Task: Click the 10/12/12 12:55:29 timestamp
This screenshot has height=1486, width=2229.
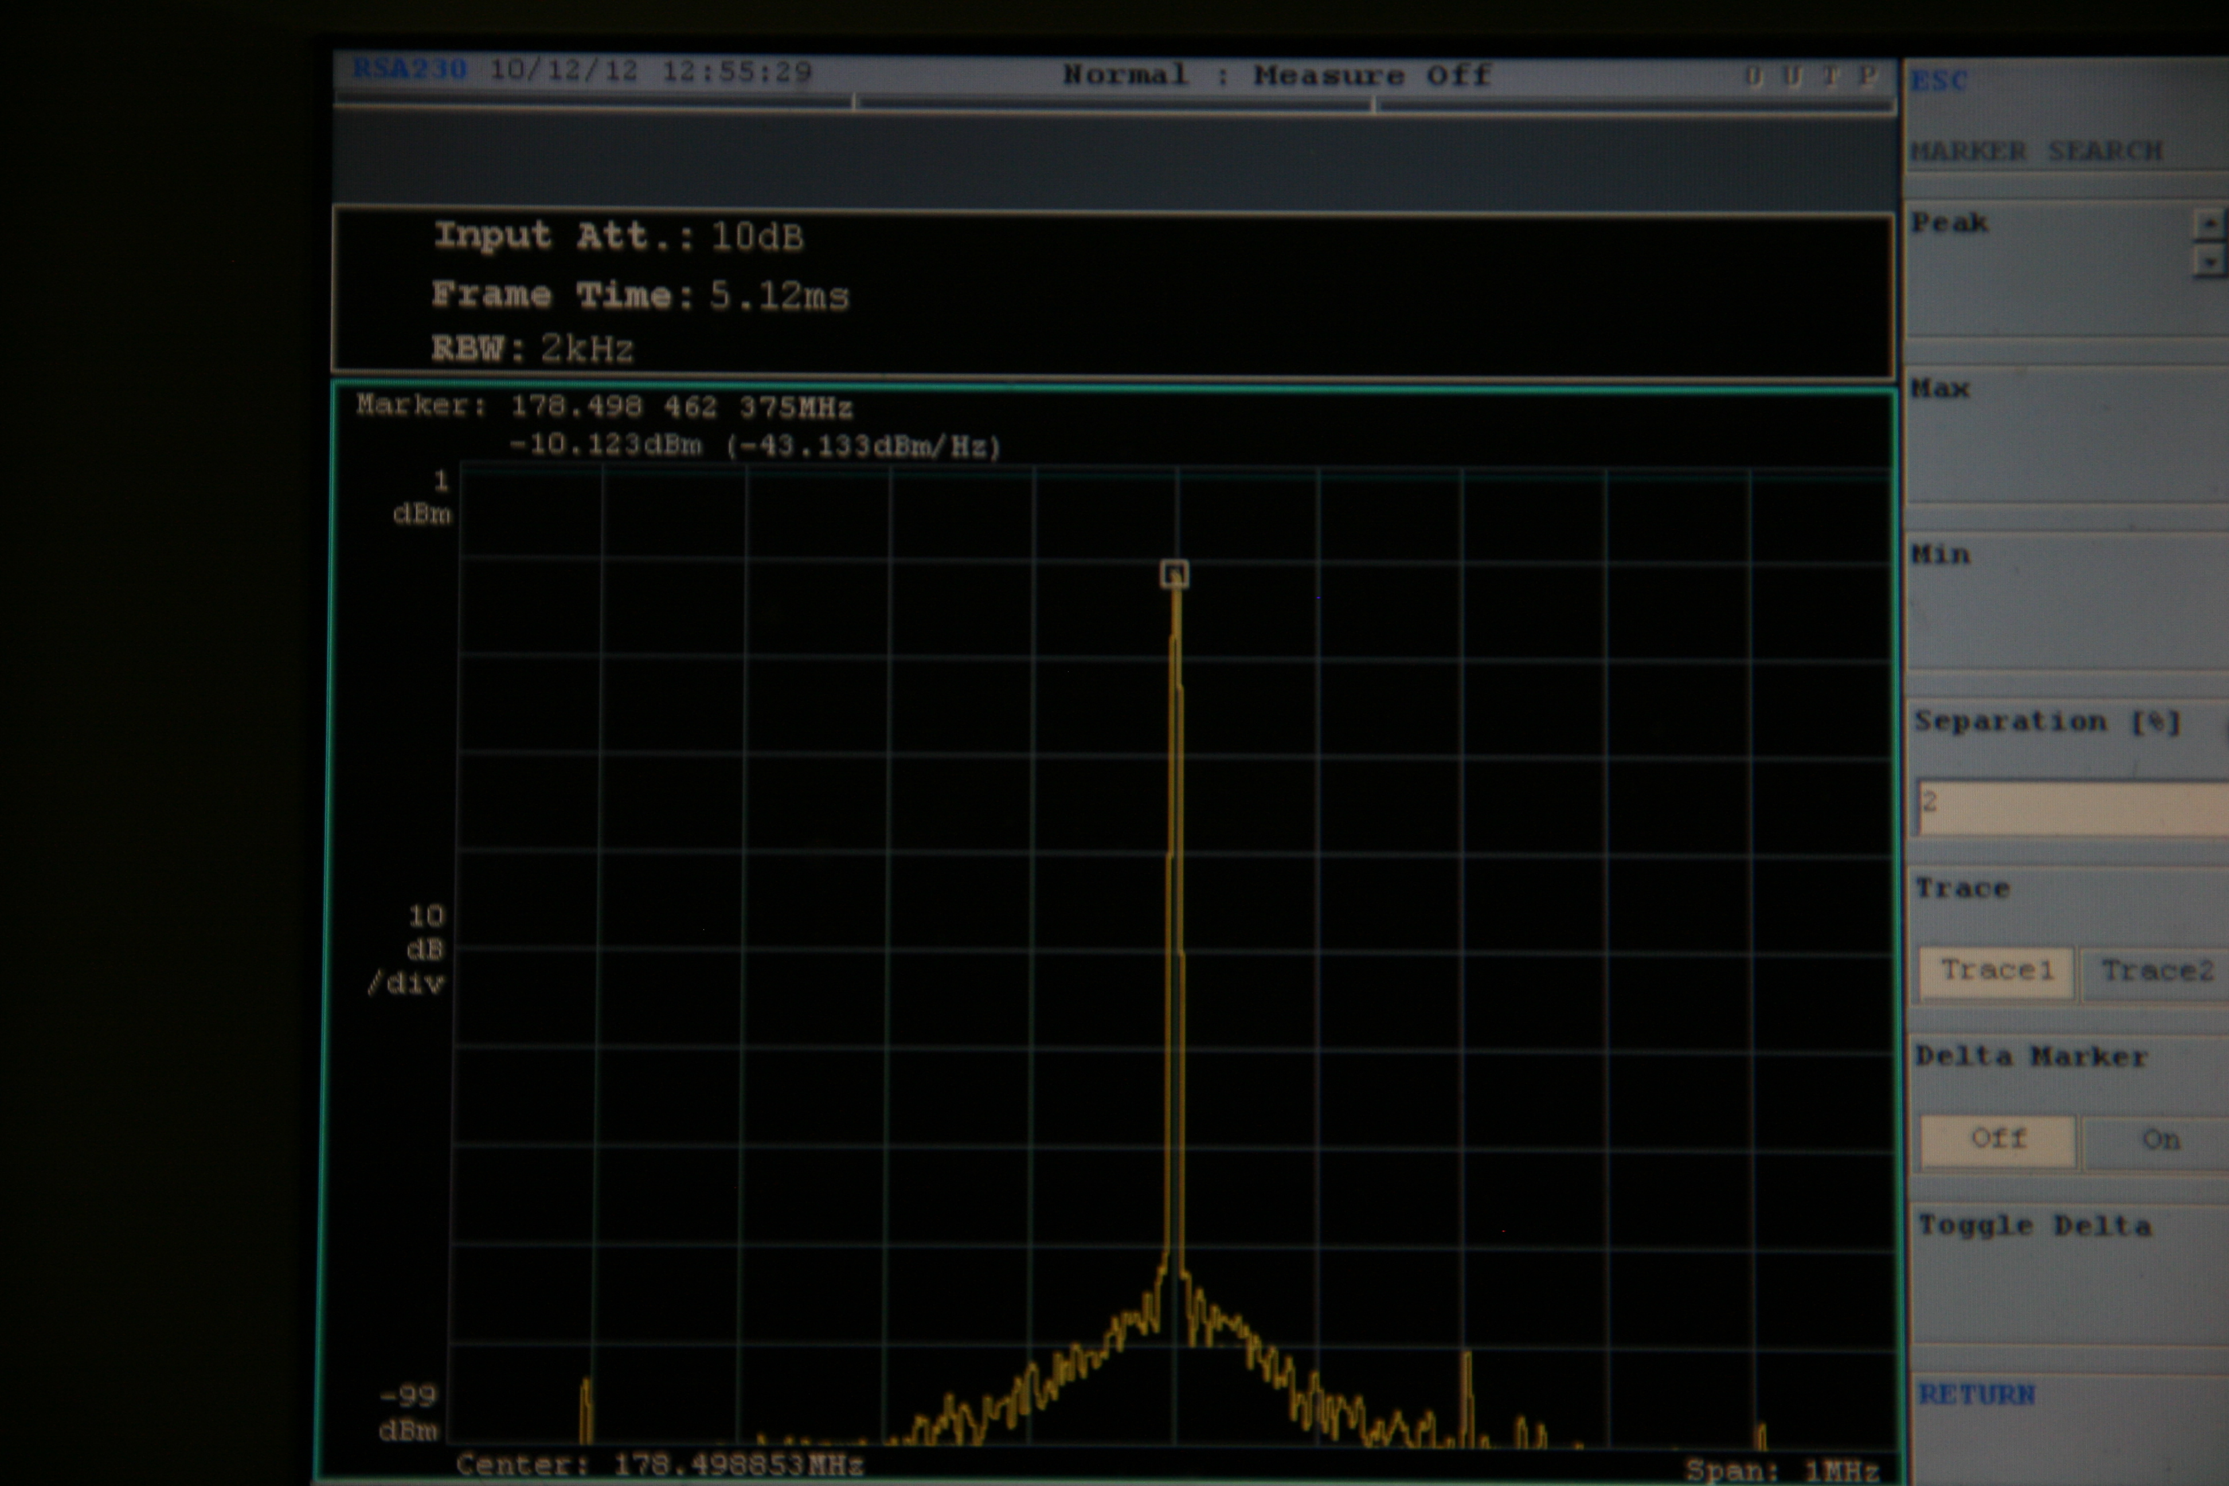Action: pos(651,71)
